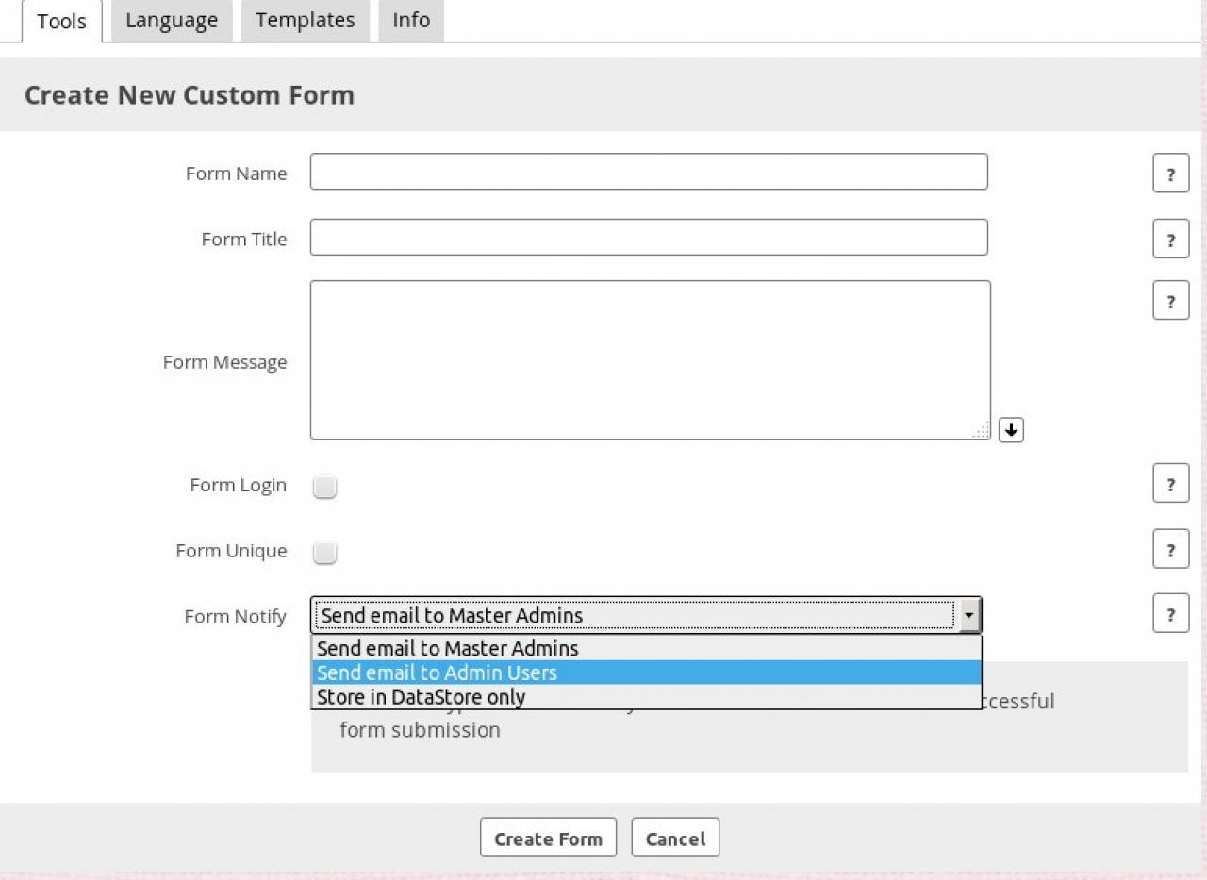
Task: Click the down arrow icon below Form Message
Action: pos(1011,430)
